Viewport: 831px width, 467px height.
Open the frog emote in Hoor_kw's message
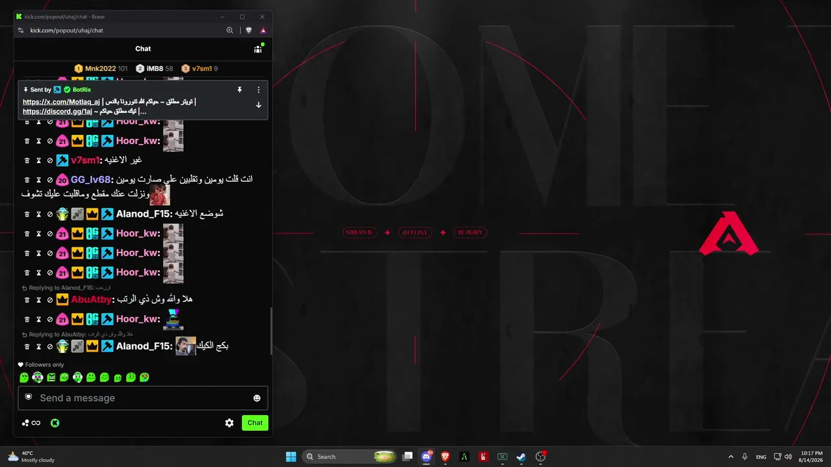[x=173, y=318]
